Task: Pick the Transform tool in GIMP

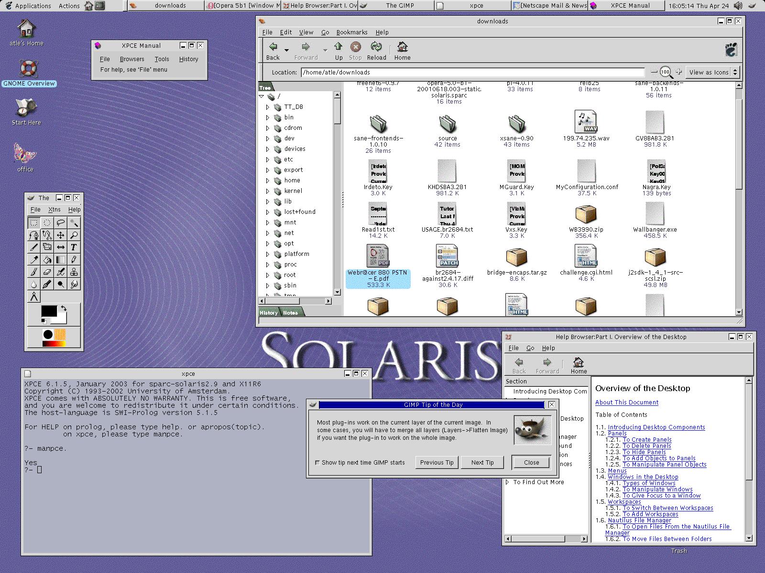Action: tap(47, 247)
